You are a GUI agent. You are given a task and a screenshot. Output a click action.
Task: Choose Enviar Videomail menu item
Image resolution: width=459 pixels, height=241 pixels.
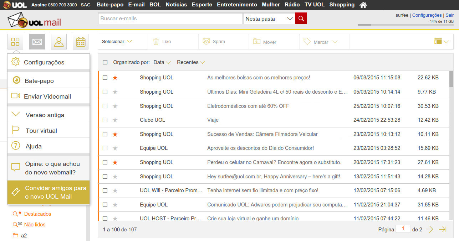[49, 96]
